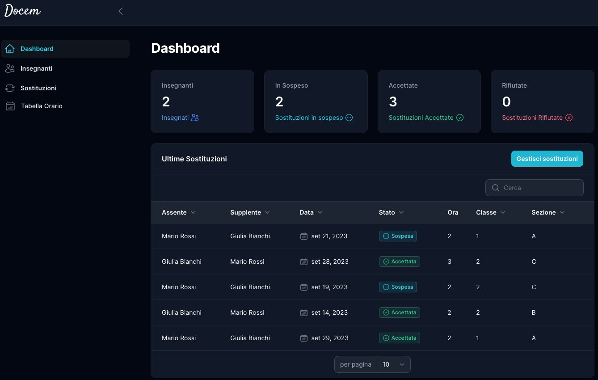Open the Dashboard menu item

(65, 49)
